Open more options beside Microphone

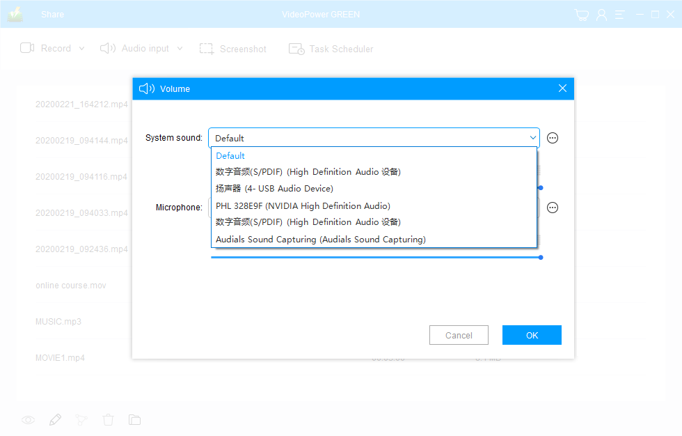(x=553, y=208)
